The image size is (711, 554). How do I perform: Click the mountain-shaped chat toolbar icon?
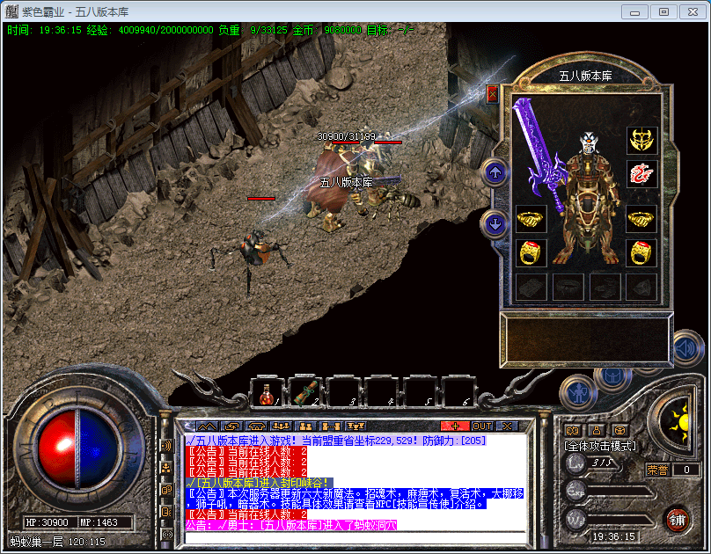pyautogui.click(x=207, y=426)
